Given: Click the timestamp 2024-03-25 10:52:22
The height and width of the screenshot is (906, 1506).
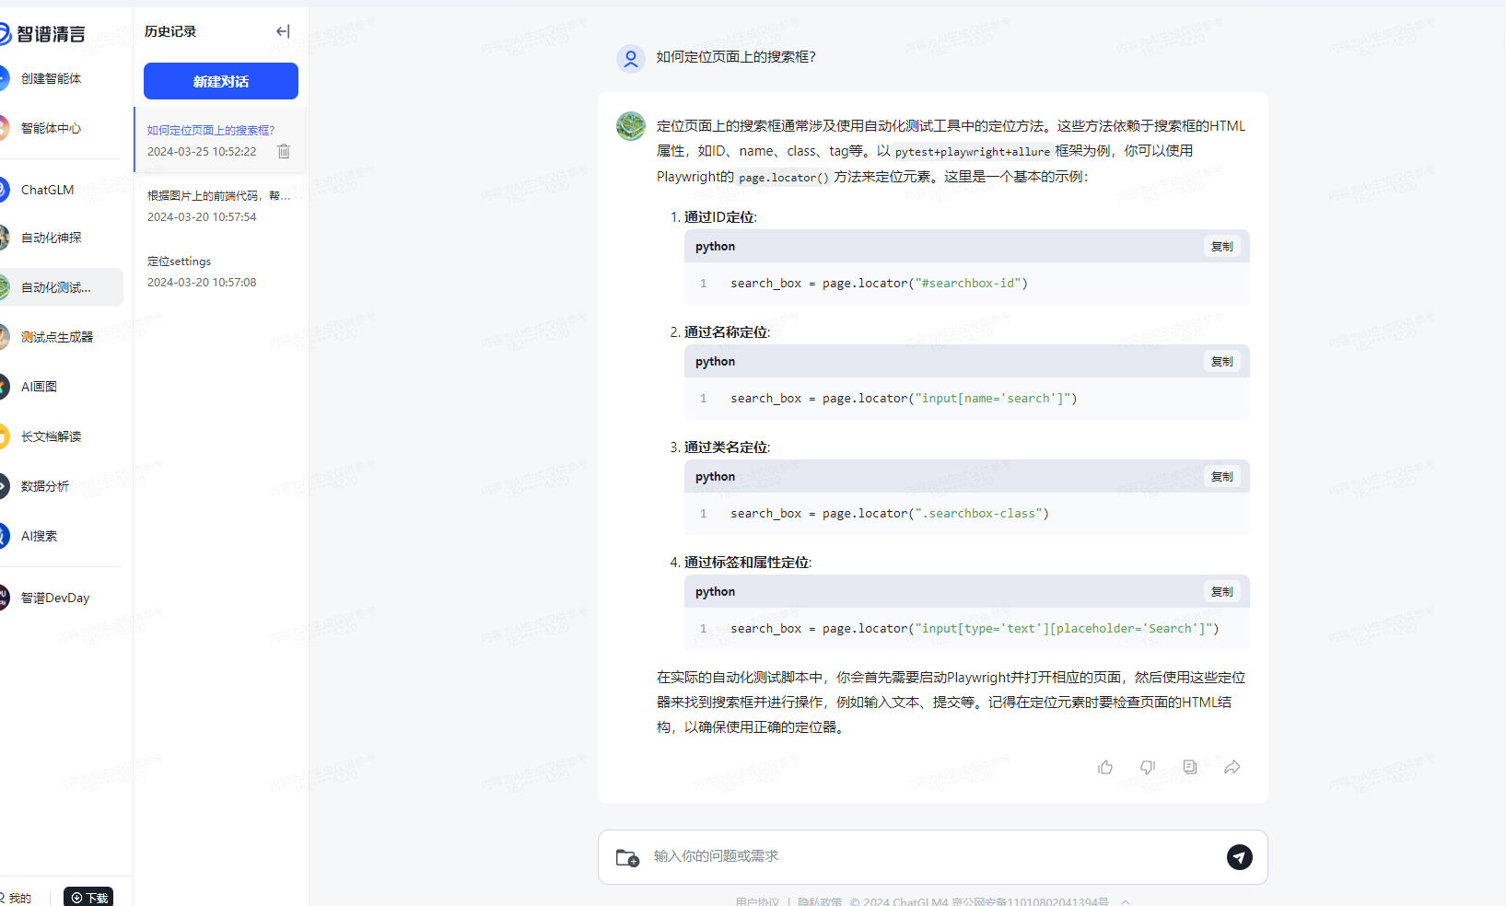Looking at the screenshot, I should click(x=202, y=152).
